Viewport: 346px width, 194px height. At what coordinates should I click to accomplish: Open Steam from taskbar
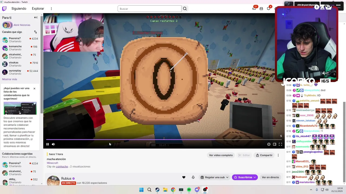click(x=157, y=190)
